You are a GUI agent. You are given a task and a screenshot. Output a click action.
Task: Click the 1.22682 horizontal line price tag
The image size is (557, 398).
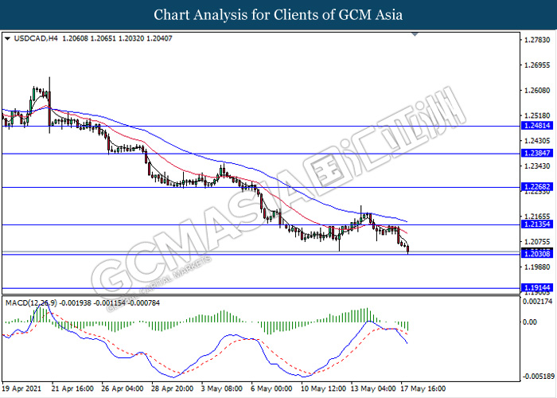tap(537, 187)
